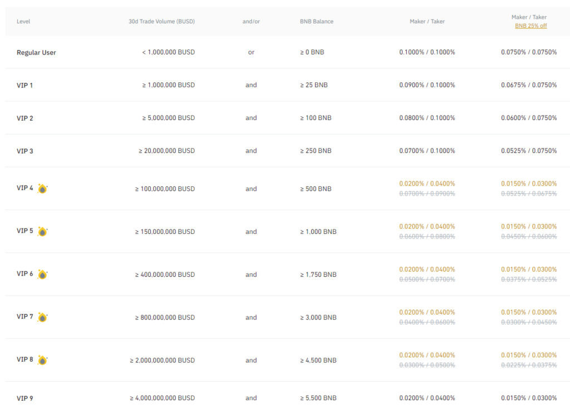Select the ≥ 1,750 BNB balance cell
Screen dimensions: 570x414
pyautogui.click(x=318, y=275)
